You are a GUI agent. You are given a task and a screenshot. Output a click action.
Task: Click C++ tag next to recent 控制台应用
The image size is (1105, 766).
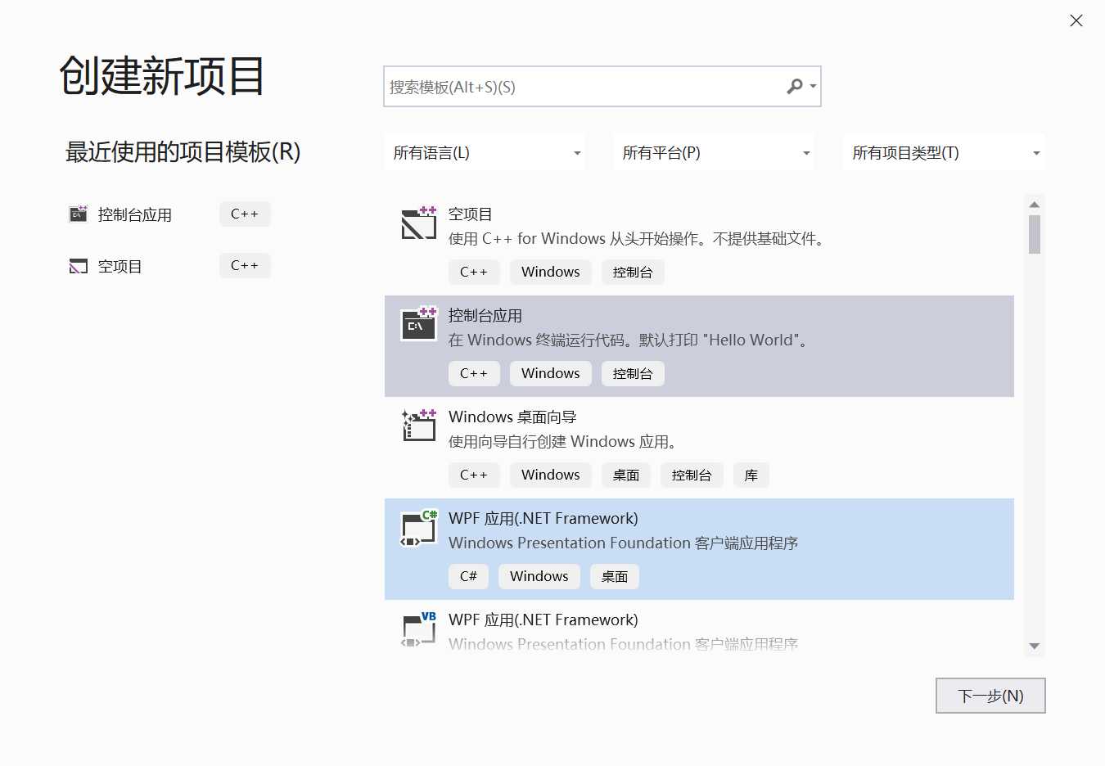pyautogui.click(x=245, y=214)
